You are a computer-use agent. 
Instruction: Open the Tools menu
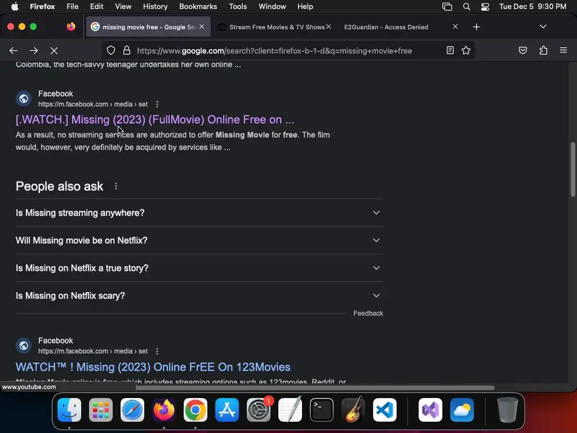coord(238,6)
